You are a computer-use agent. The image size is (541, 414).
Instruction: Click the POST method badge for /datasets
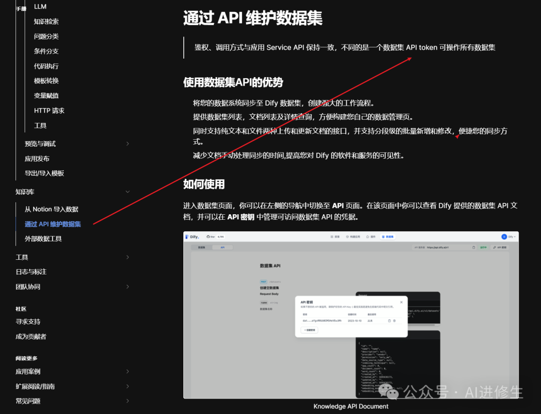pyautogui.click(x=263, y=282)
